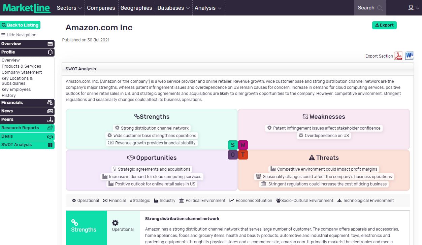
Task: Click Back to Listing button
Action: (20, 25)
